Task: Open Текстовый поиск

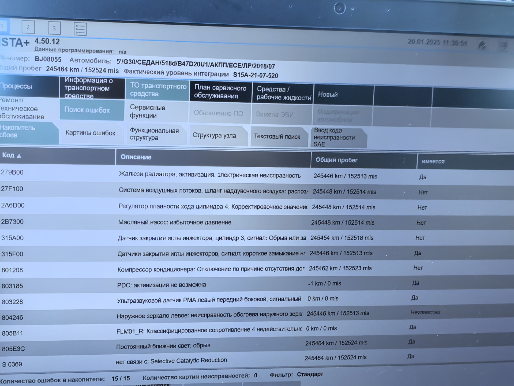Action: pyautogui.click(x=278, y=136)
